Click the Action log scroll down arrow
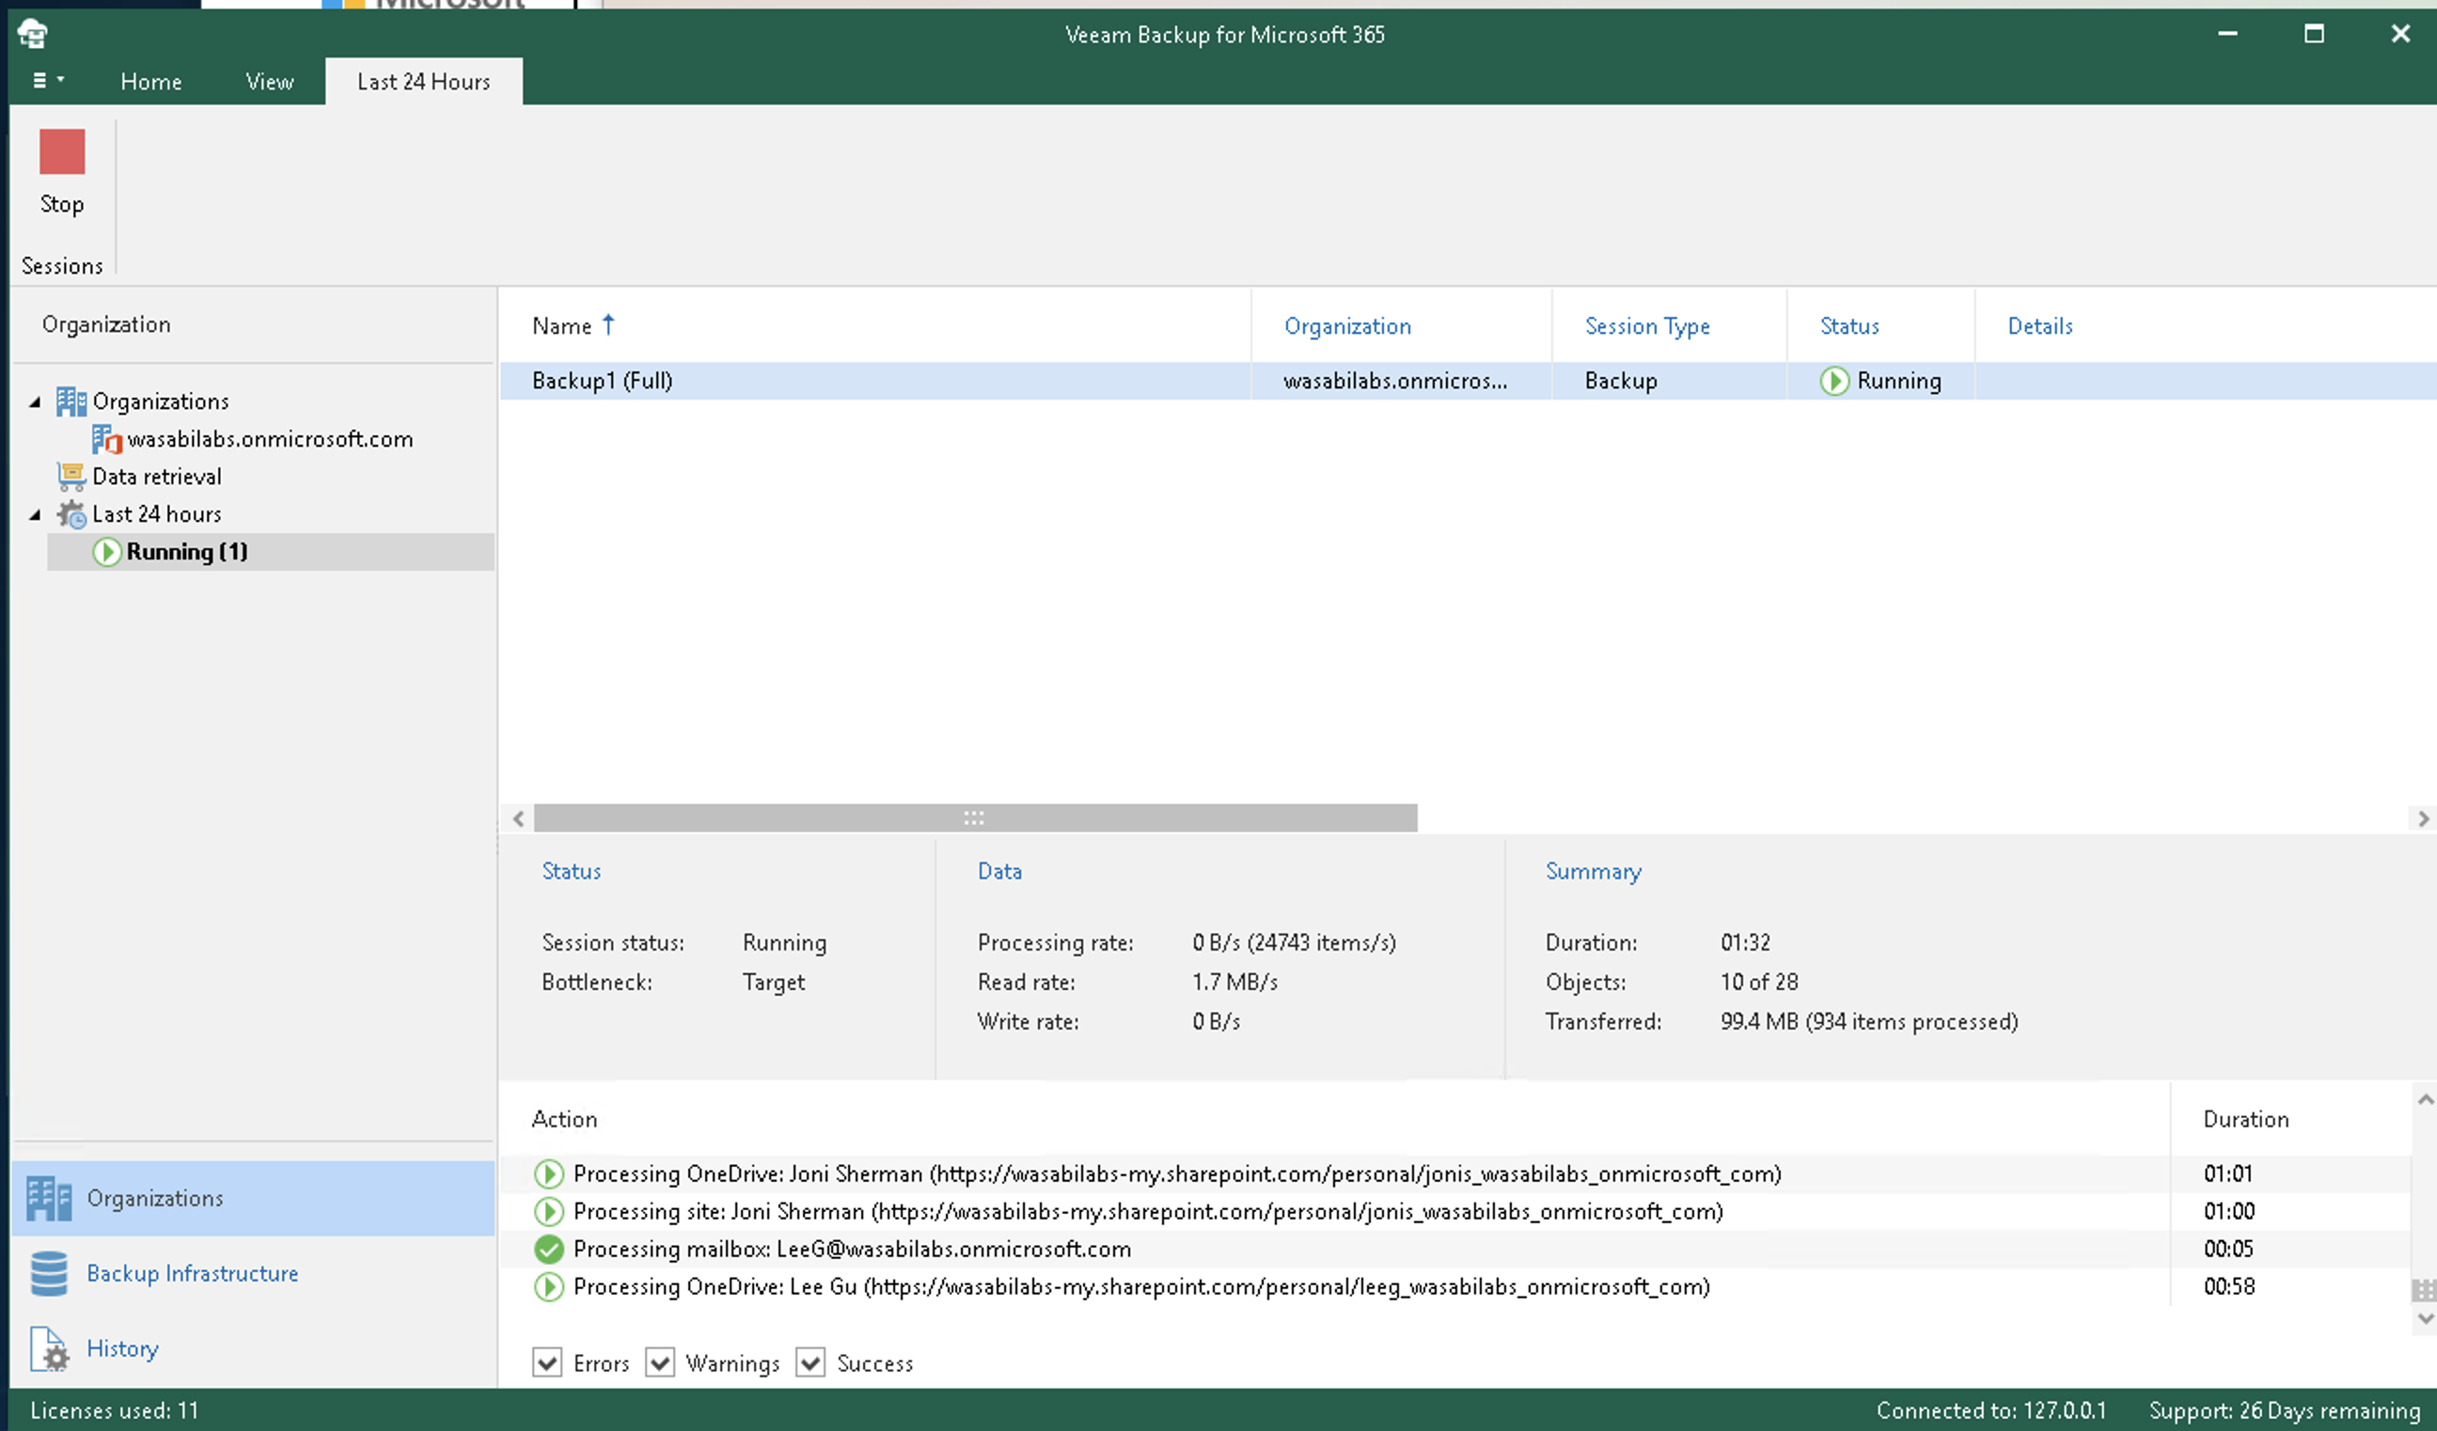The image size is (2437, 1431). point(2425,1318)
